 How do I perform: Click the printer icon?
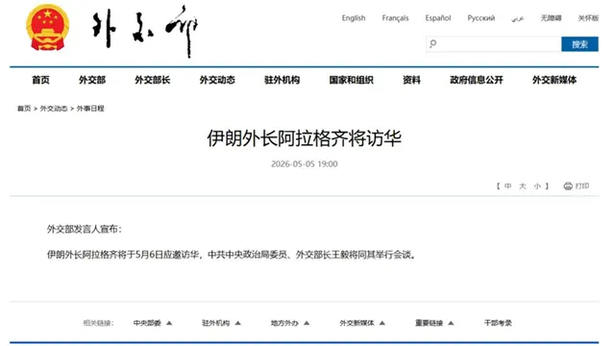[x=568, y=185]
